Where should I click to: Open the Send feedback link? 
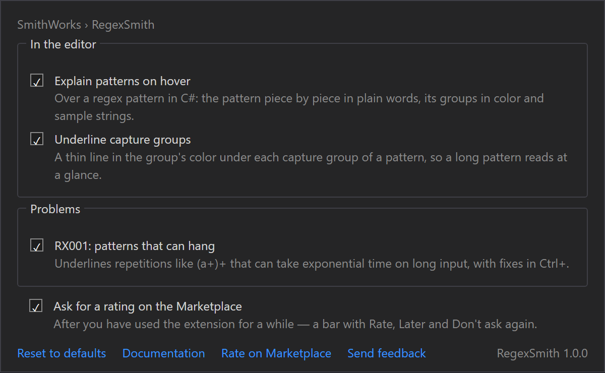387,353
